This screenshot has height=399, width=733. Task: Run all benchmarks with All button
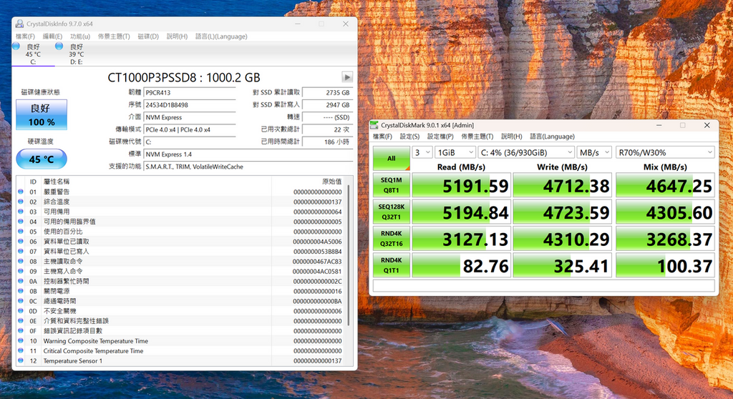[x=392, y=159]
